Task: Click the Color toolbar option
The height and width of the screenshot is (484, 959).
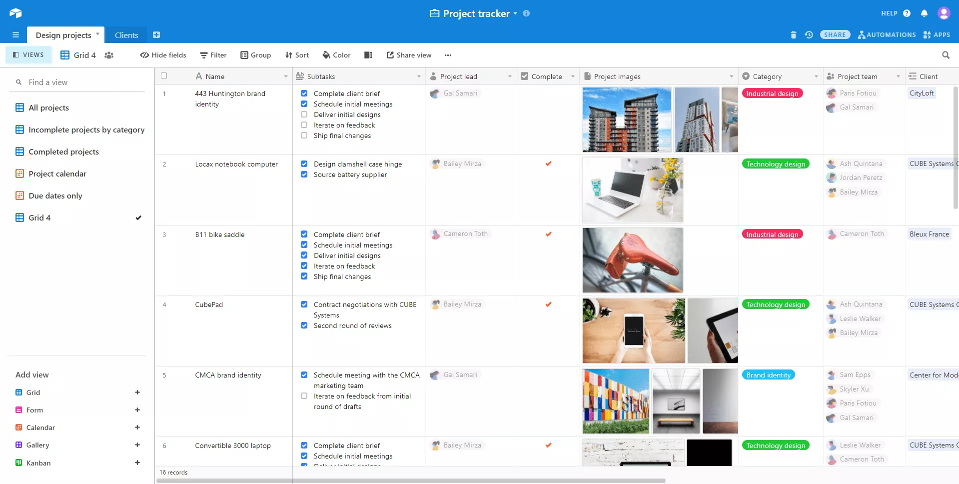Action: 336,55
